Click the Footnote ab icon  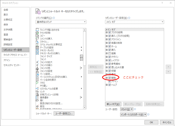37,106
